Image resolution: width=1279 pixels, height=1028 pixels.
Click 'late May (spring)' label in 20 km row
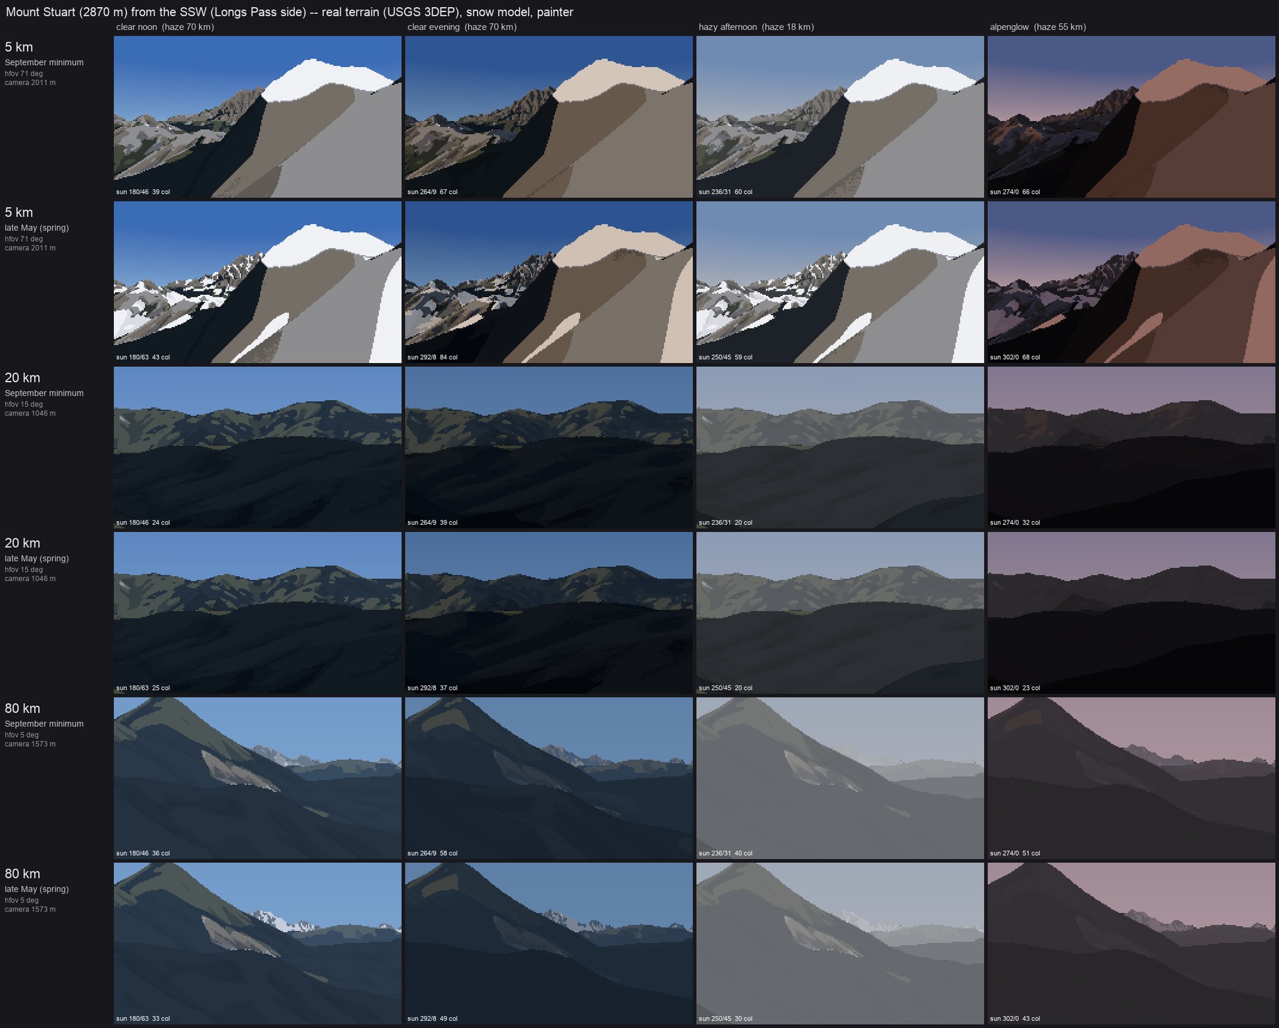coord(36,559)
